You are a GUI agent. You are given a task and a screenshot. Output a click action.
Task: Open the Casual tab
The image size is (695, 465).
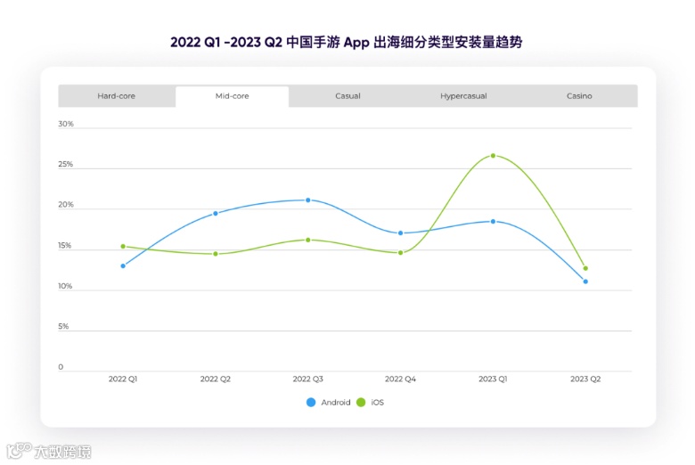(x=347, y=95)
